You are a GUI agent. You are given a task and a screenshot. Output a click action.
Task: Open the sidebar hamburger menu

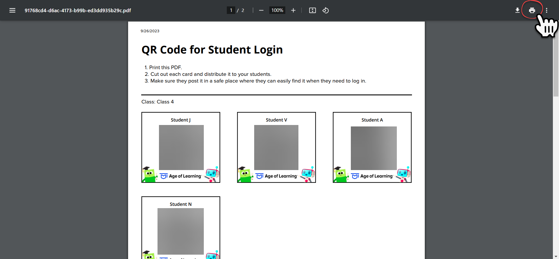(12, 10)
